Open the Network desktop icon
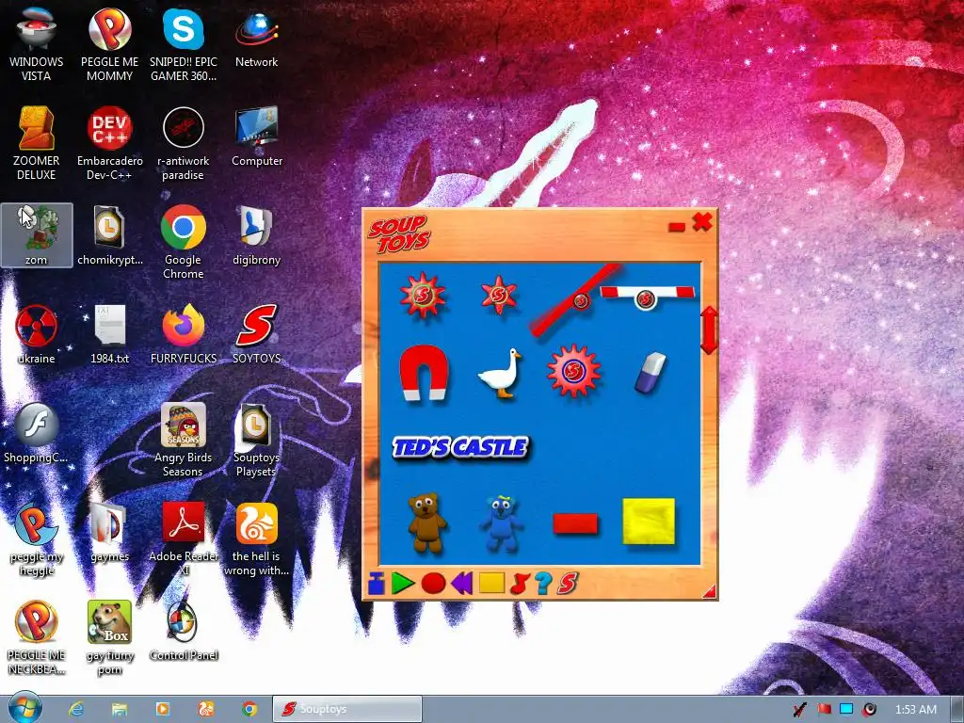Viewport: 964px width, 723px height. [256, 38]
